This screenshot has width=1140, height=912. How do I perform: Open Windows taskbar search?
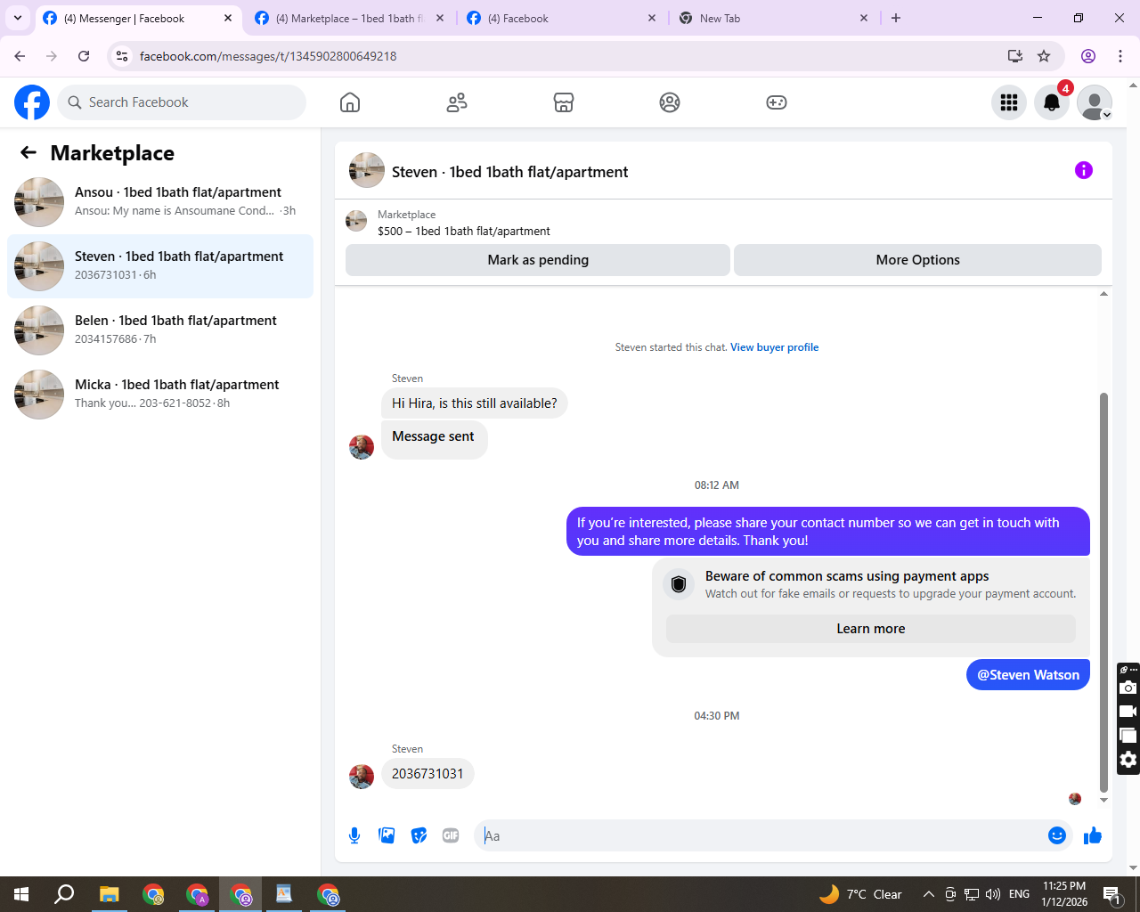pos(64,894)
